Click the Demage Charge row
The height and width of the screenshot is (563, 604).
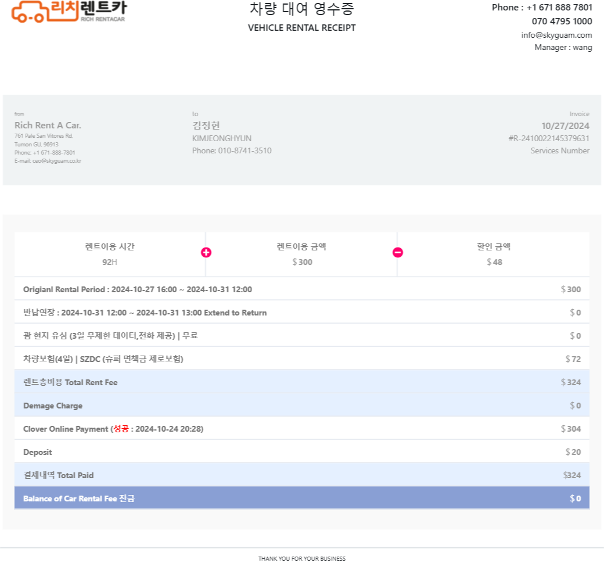coord(302,406)
